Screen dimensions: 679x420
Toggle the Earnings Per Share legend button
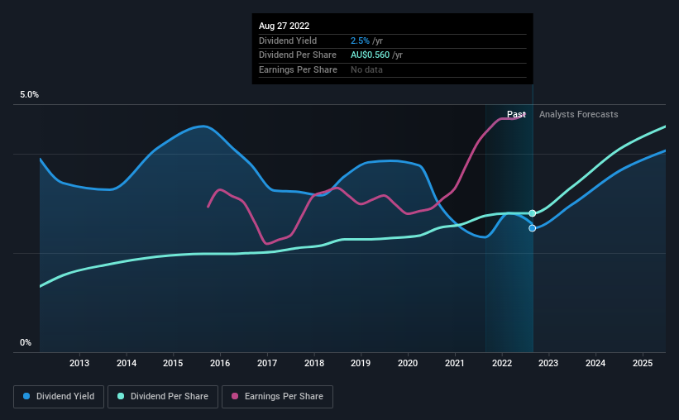[x=277, y=397]
